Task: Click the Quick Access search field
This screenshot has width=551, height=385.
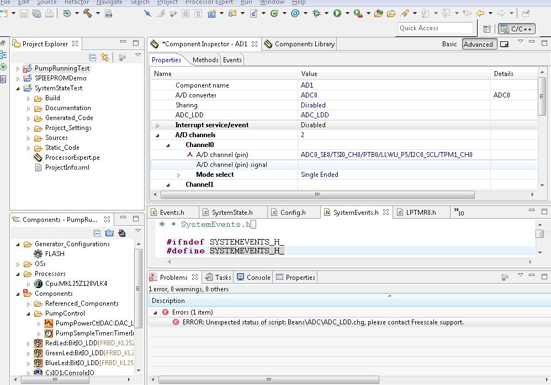Action: coord(435,28)
